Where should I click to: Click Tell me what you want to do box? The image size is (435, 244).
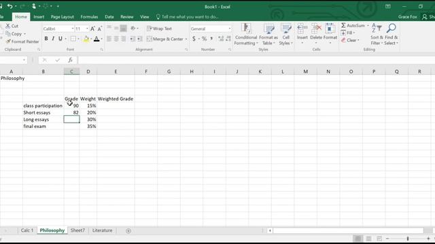coord(188,17)
